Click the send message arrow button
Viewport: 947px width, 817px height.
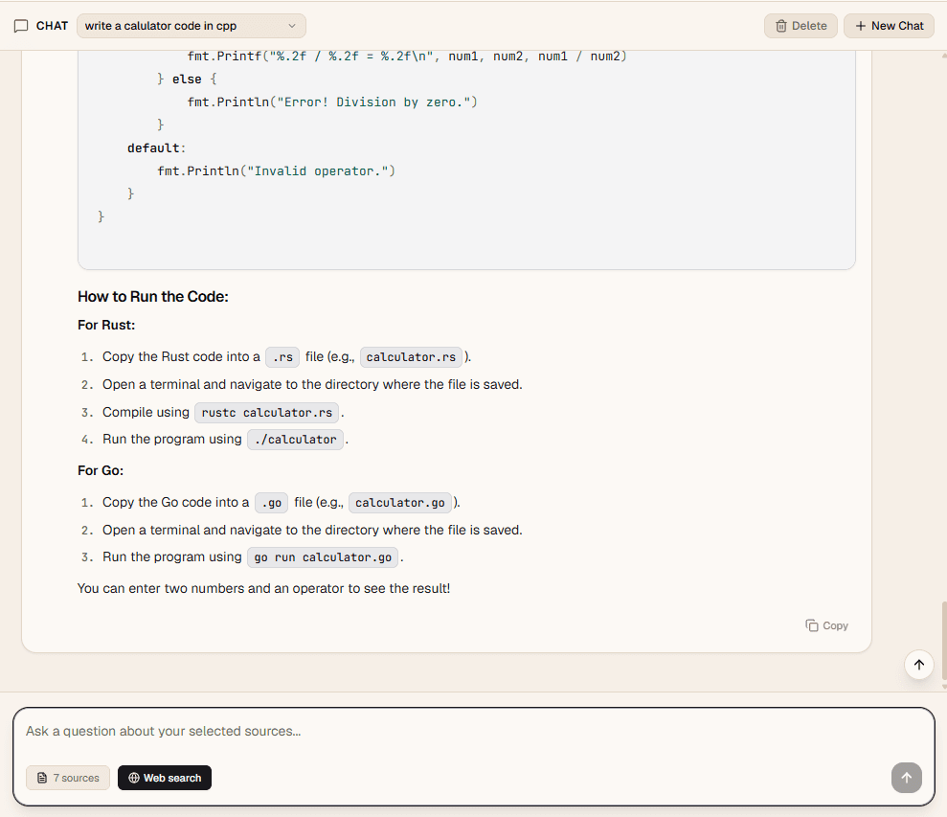[x=906, y=778]
